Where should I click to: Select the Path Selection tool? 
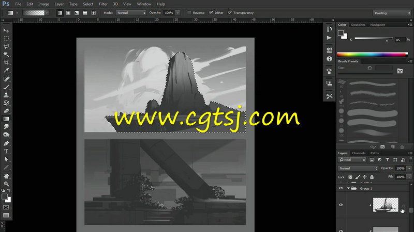tap(6, 159)
